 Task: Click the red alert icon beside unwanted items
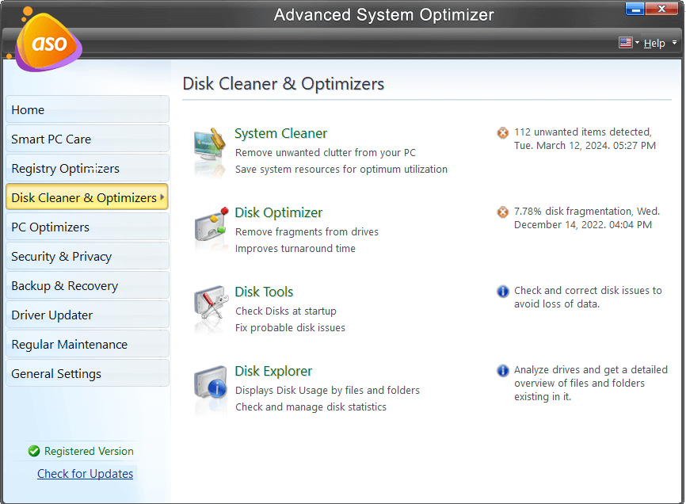point(502,133)
